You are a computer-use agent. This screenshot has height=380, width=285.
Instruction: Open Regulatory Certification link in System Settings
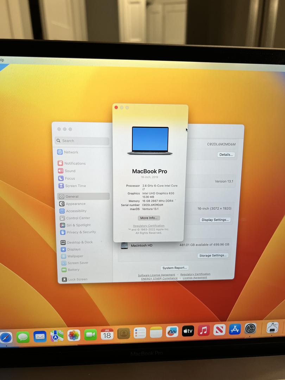tap(195, 274)
